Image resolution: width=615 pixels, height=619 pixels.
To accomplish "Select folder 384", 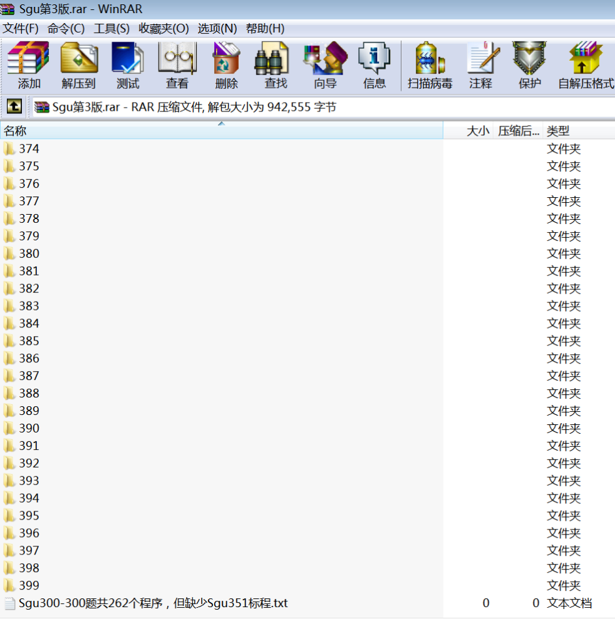I will [x=29, y=324].
